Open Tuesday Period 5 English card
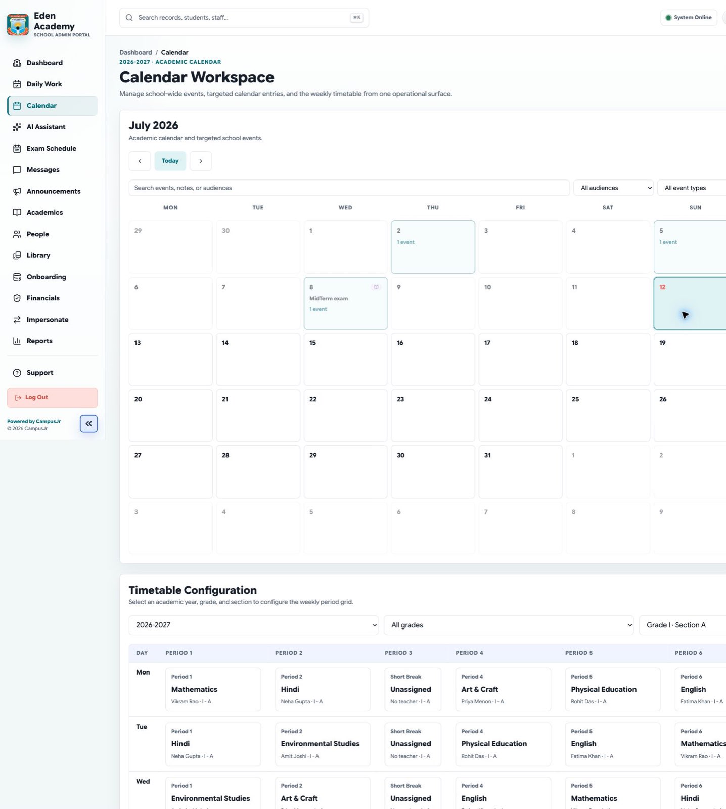726x809 pixels. coord(613,744)
